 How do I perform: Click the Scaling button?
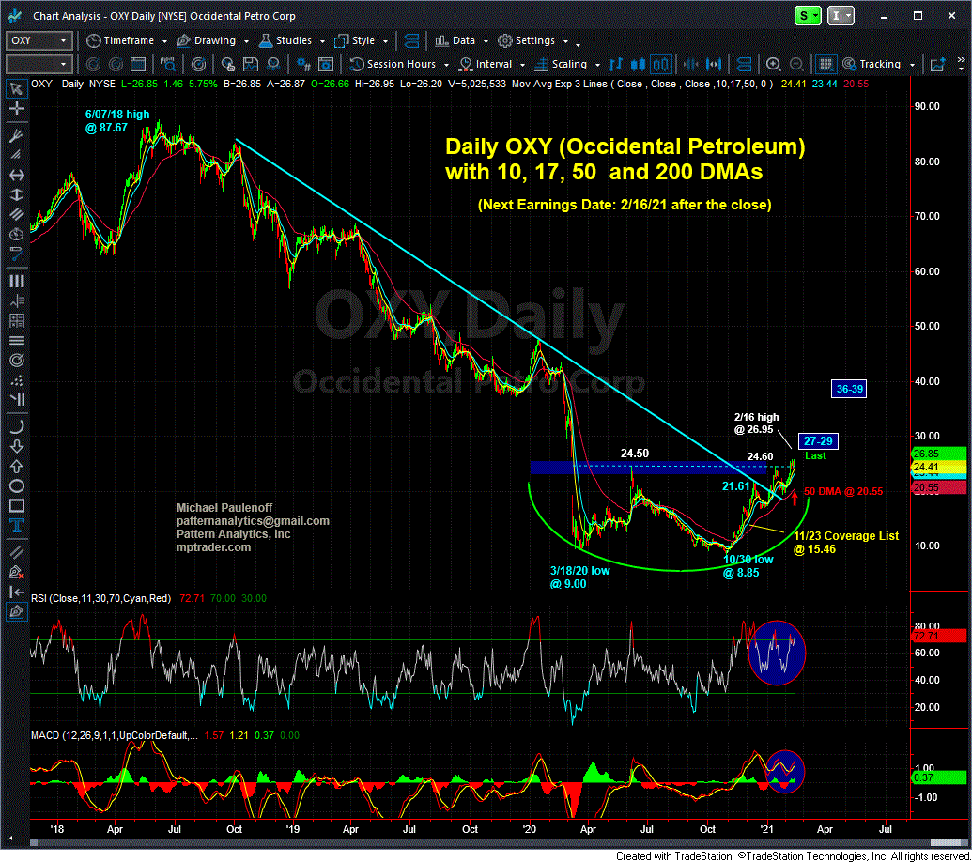(561, 64)
